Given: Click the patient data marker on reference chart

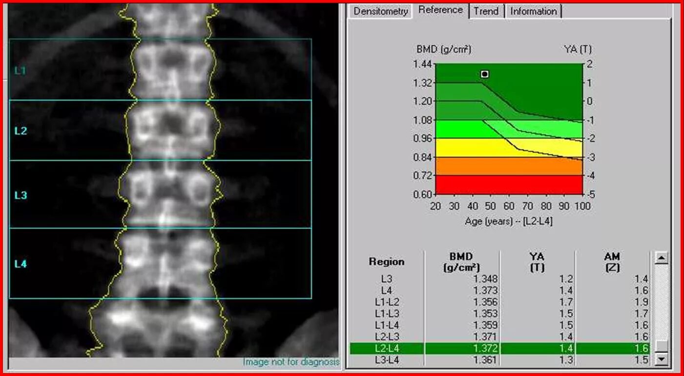Looking at the screenshot, I should click(x=484, y=74).
